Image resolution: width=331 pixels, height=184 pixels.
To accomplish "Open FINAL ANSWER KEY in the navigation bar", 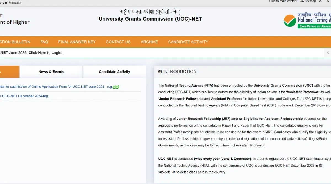I will (x=77, y=42).
